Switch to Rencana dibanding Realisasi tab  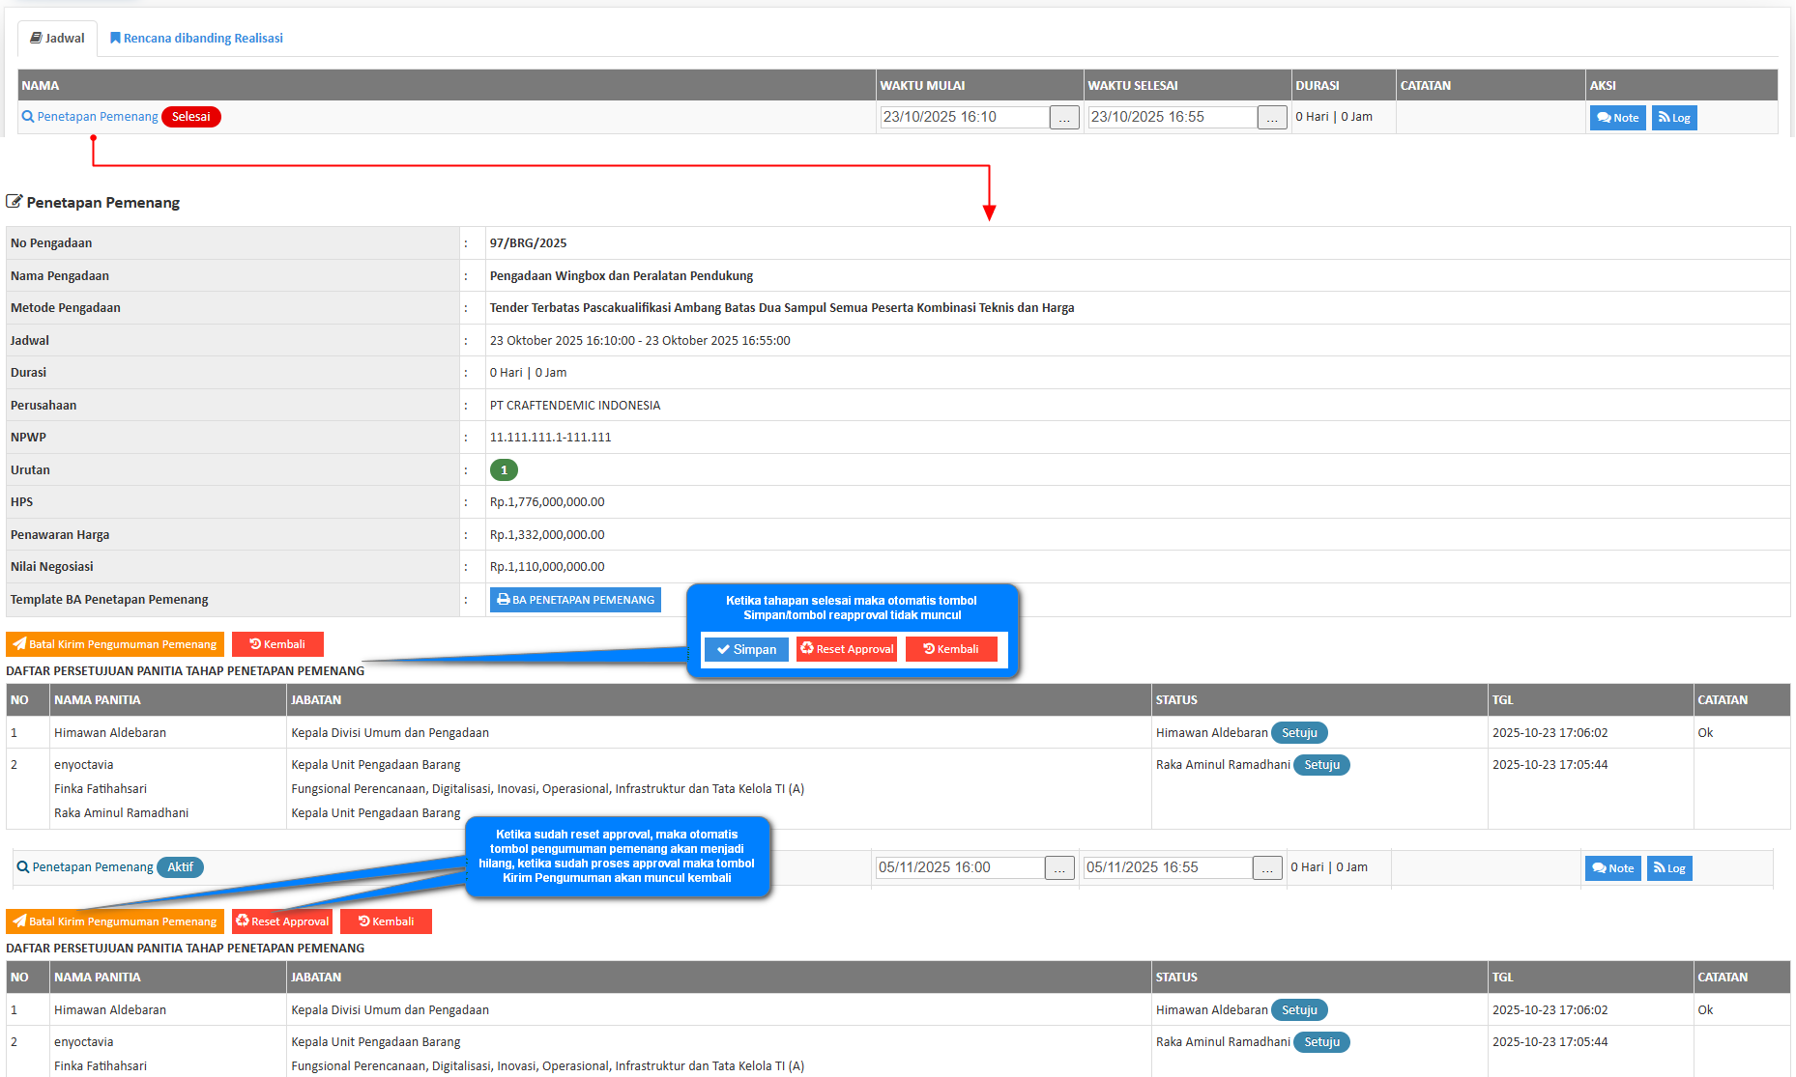[196, 39]
